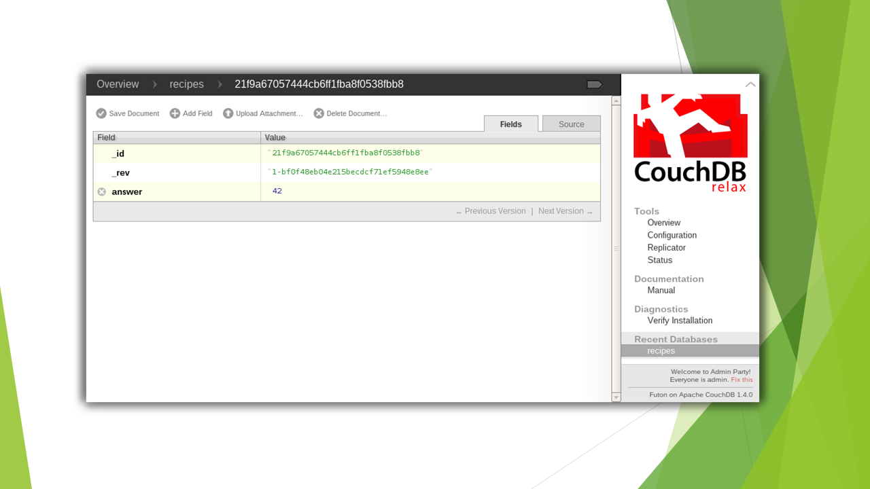Click the answer field name
The height and width of the screenshot is (489, 870).
click(127, 192)
